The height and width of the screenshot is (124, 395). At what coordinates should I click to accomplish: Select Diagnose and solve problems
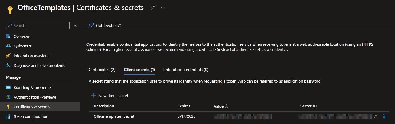click(x=39, y=65)
